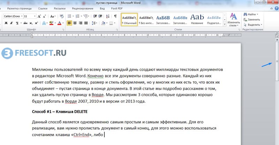Viewport: 279px width, 145px height.
Task: Open Change Case Aa dropdown
Action: pyautogui.click(x=53, y=16)
